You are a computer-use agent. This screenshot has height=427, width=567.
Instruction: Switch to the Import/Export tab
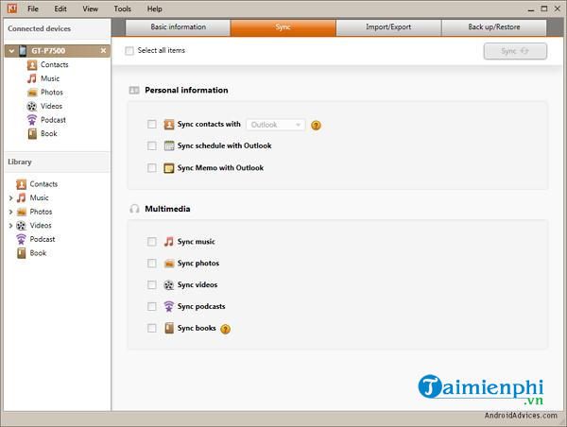pos(388,27)
